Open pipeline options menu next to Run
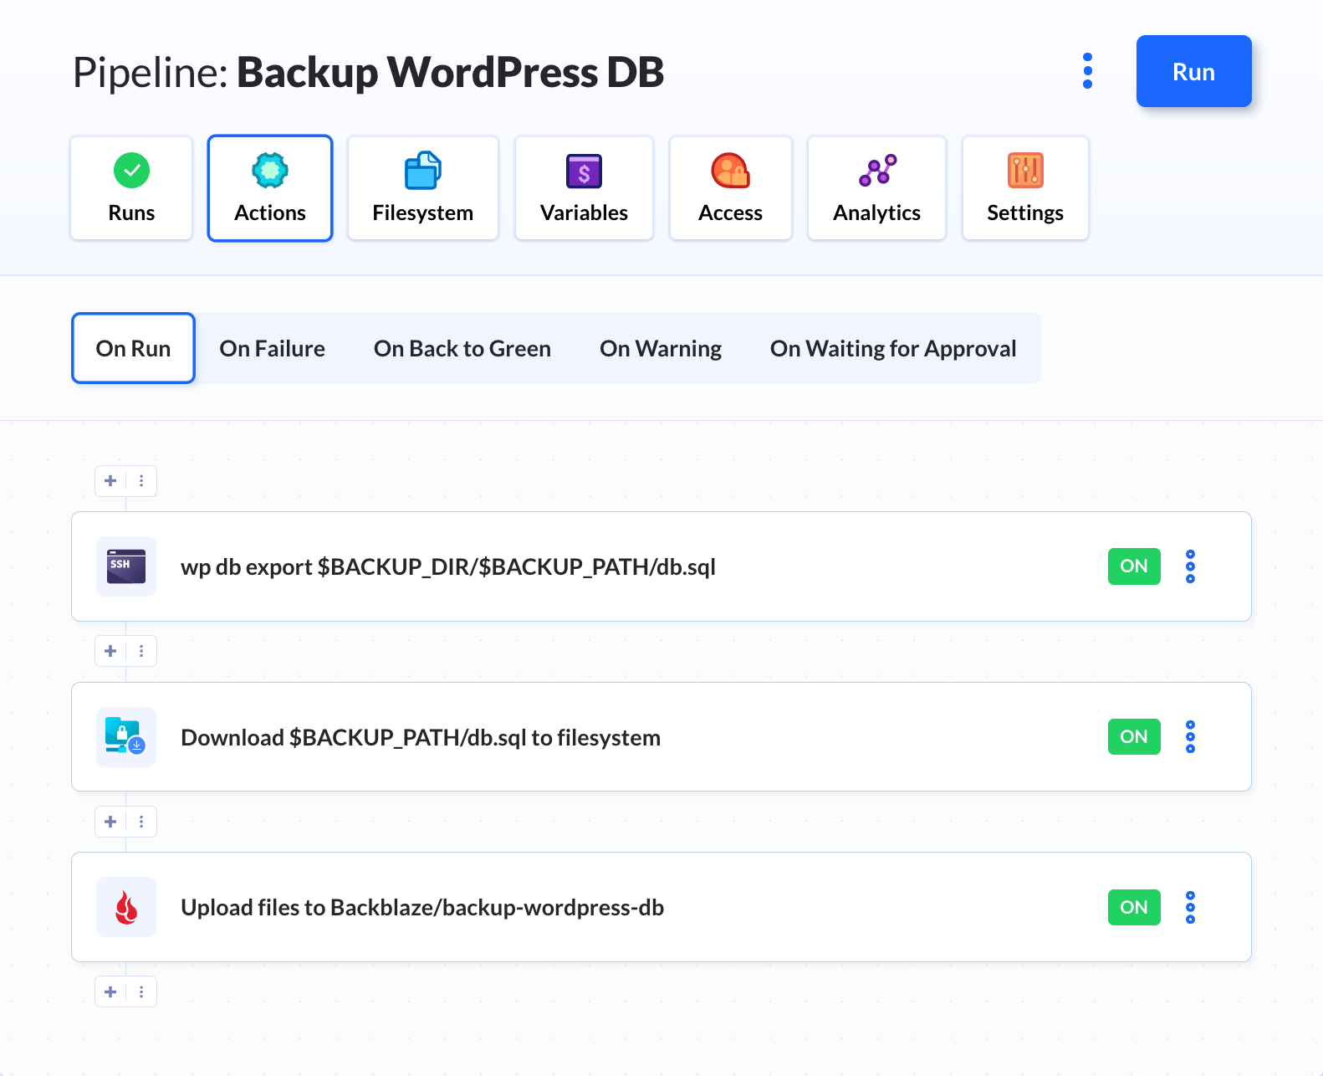Screen dimensions: 1323x1076 1087,71
